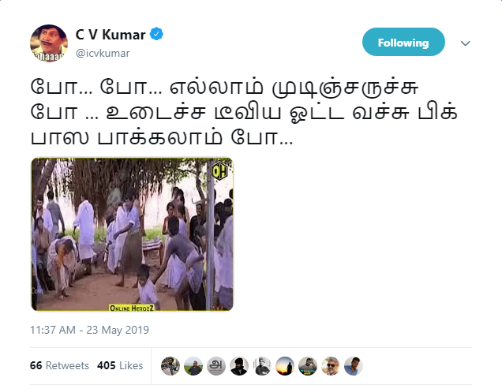Toggle the Following button
The image size is (502, 385).
point(403,42)
